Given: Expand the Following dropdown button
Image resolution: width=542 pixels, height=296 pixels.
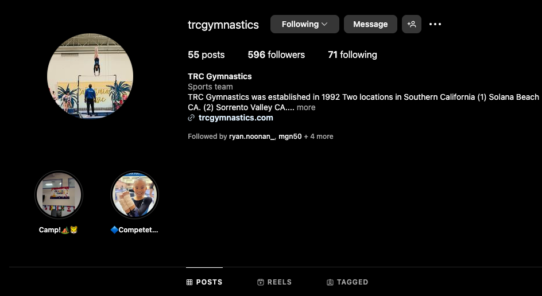Looking at the screenshot, I should (x=304, y=24).
